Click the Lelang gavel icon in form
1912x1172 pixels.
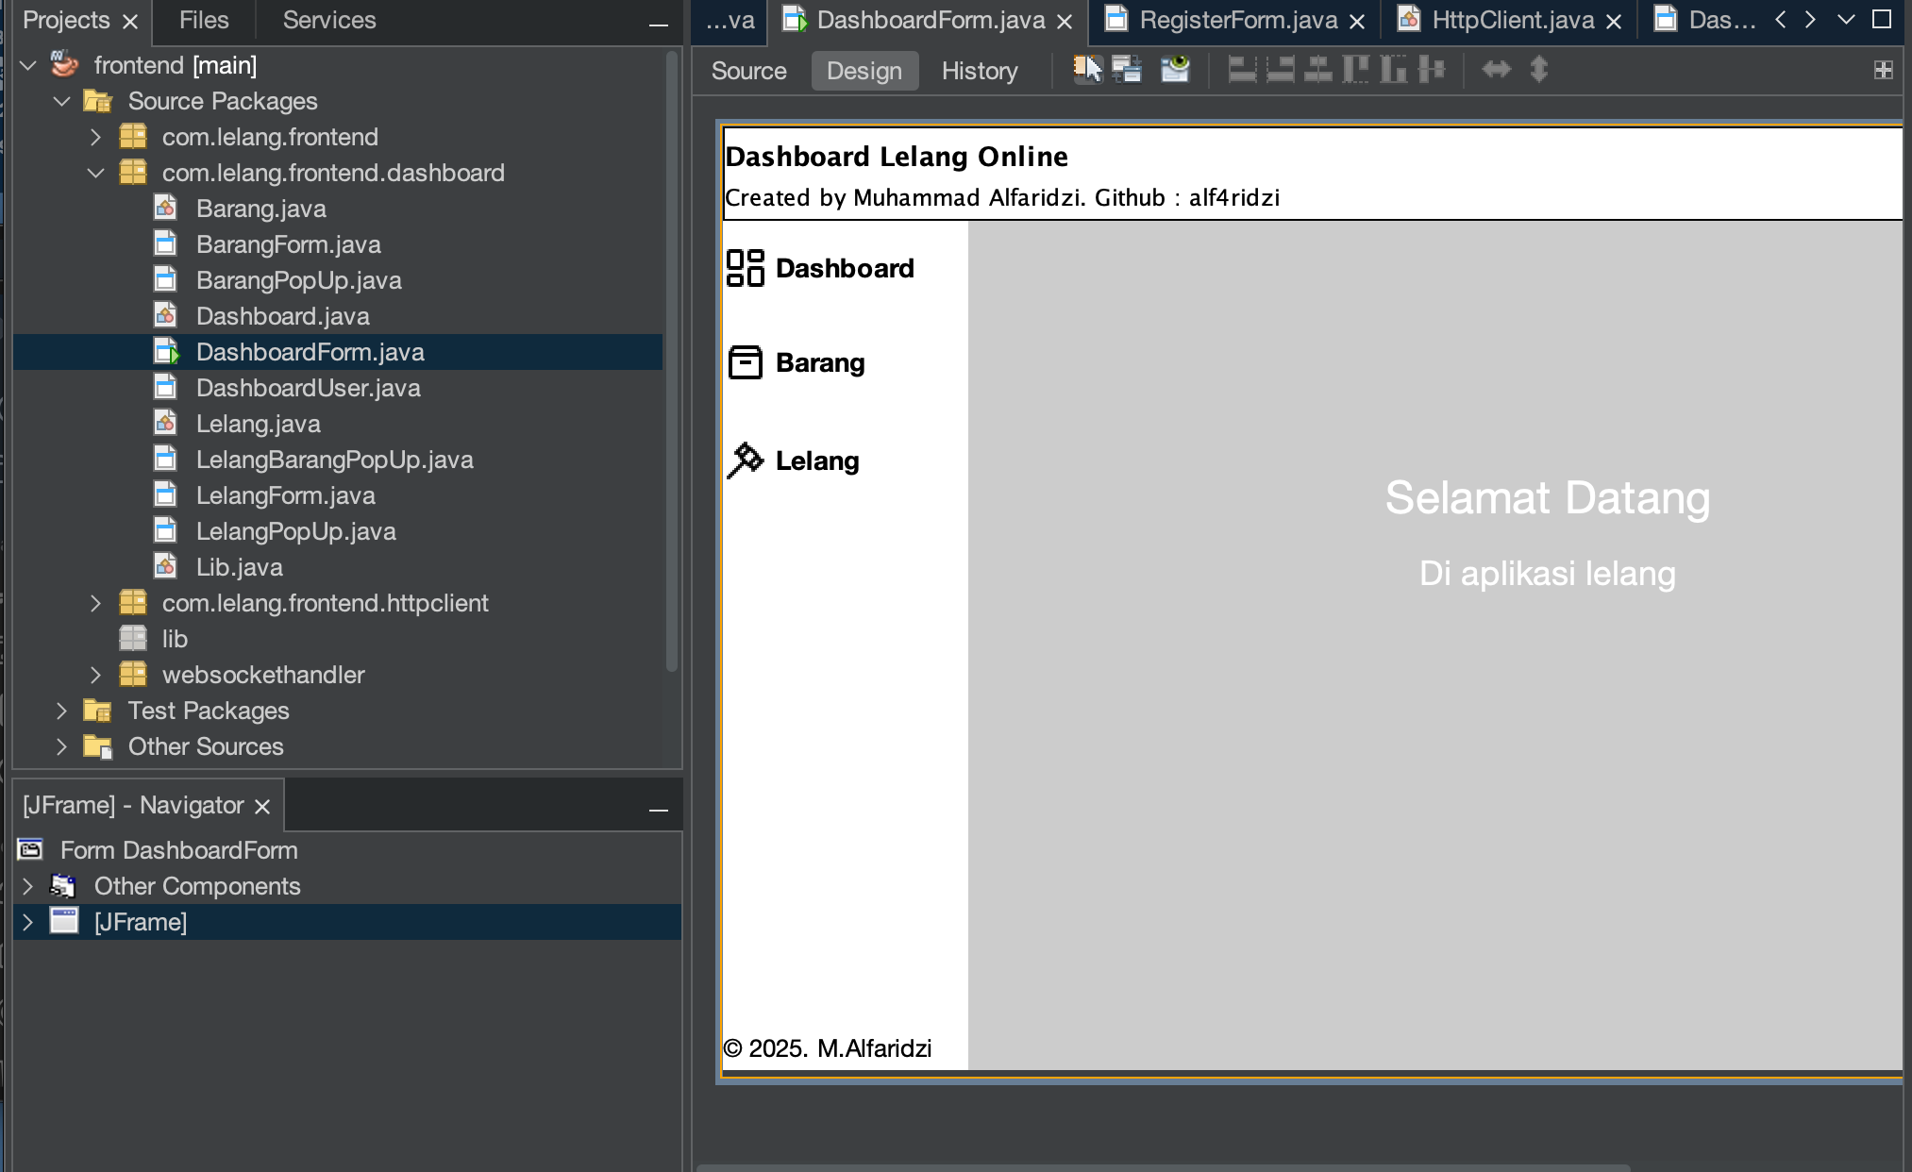[746, 460]
